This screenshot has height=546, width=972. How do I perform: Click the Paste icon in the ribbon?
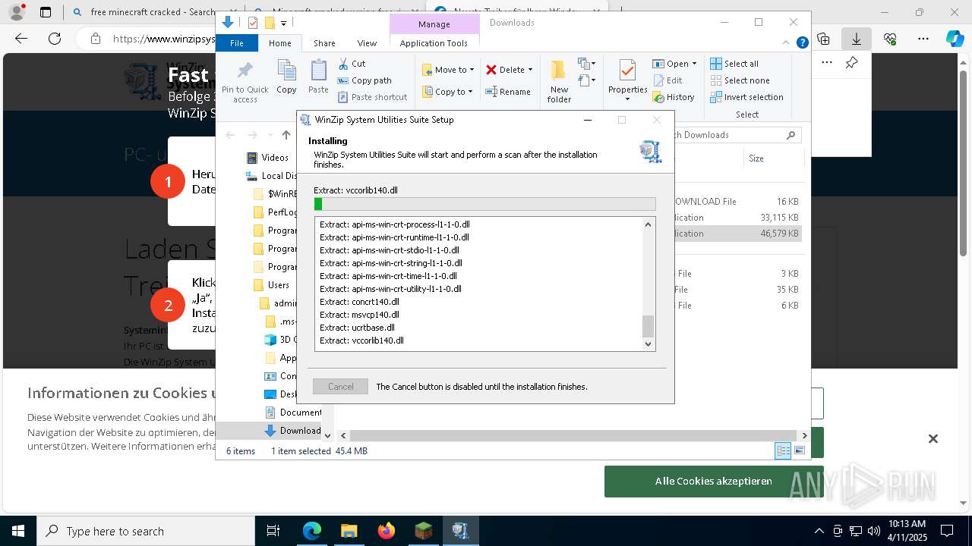click(318, 77)
